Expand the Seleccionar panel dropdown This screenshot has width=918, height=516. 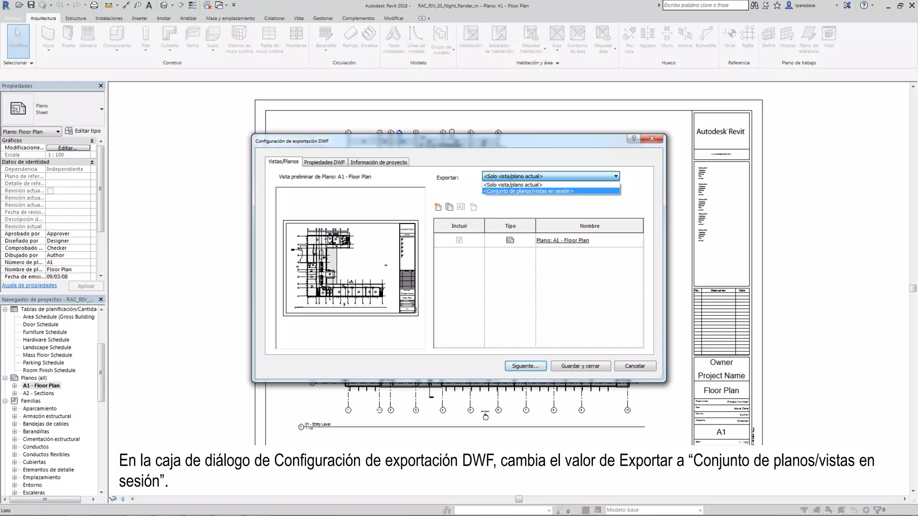click(18, 63)
